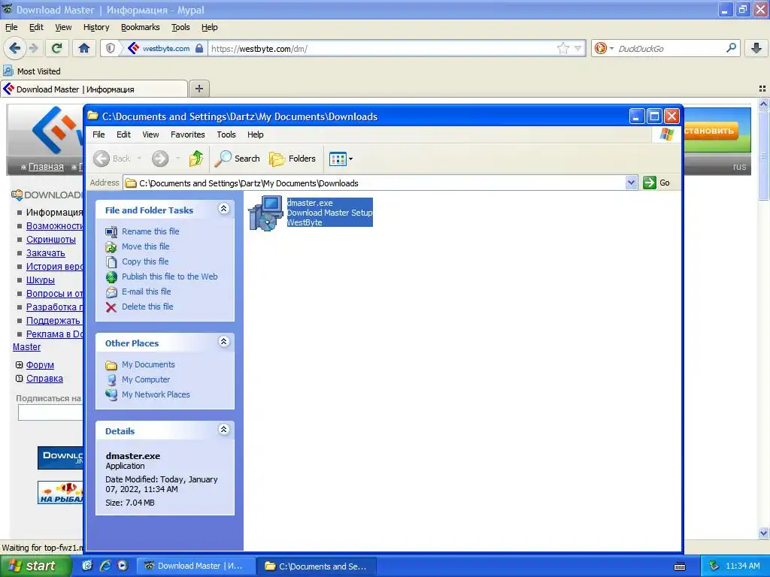Click Copy this file task
Image resolution: width=770 pixels, height=577 pixels.
click(145, 261)
